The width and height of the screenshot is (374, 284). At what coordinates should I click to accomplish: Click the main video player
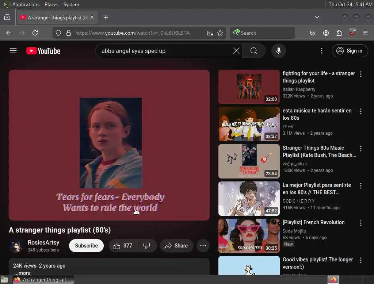[109, 145]
